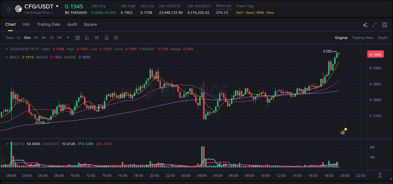Open the Binance AI assistant icon

click(x=365, y=24)
